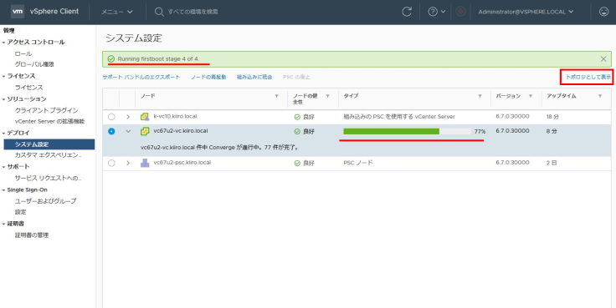Open 設定 under Single Sign-On
The width and height of the screenshot is (616, 308).
[x=20, y=212]
